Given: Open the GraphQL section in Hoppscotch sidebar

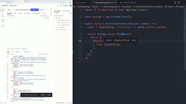Looking at the screenshot, I should (x=3, y=15).
